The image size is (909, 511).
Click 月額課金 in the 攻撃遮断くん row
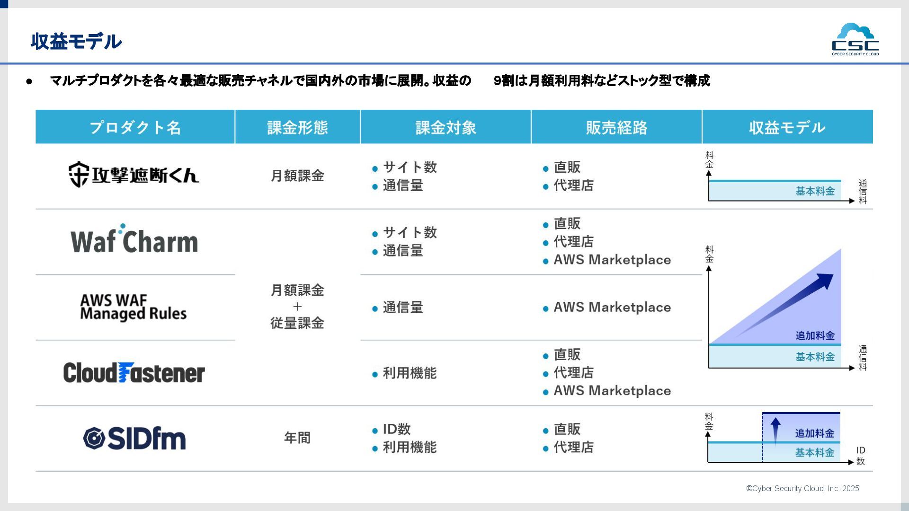pyautogui.click(x=297, y=176)
